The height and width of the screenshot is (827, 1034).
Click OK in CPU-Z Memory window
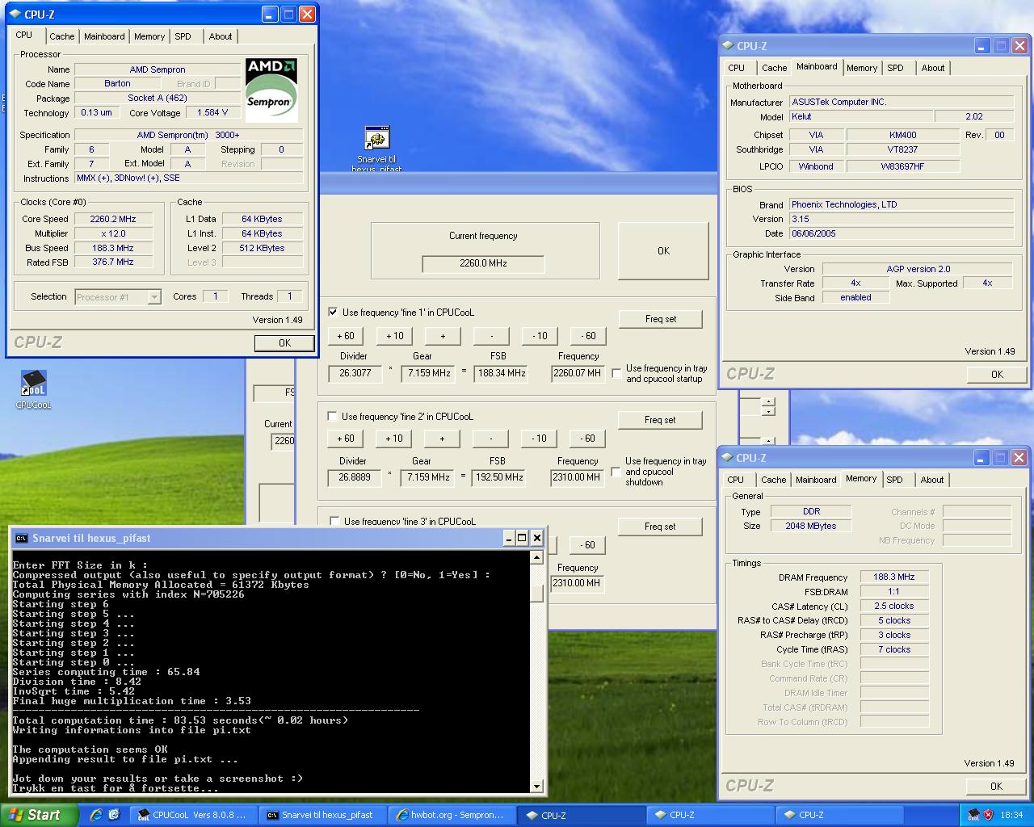click(x=996, y=787)
